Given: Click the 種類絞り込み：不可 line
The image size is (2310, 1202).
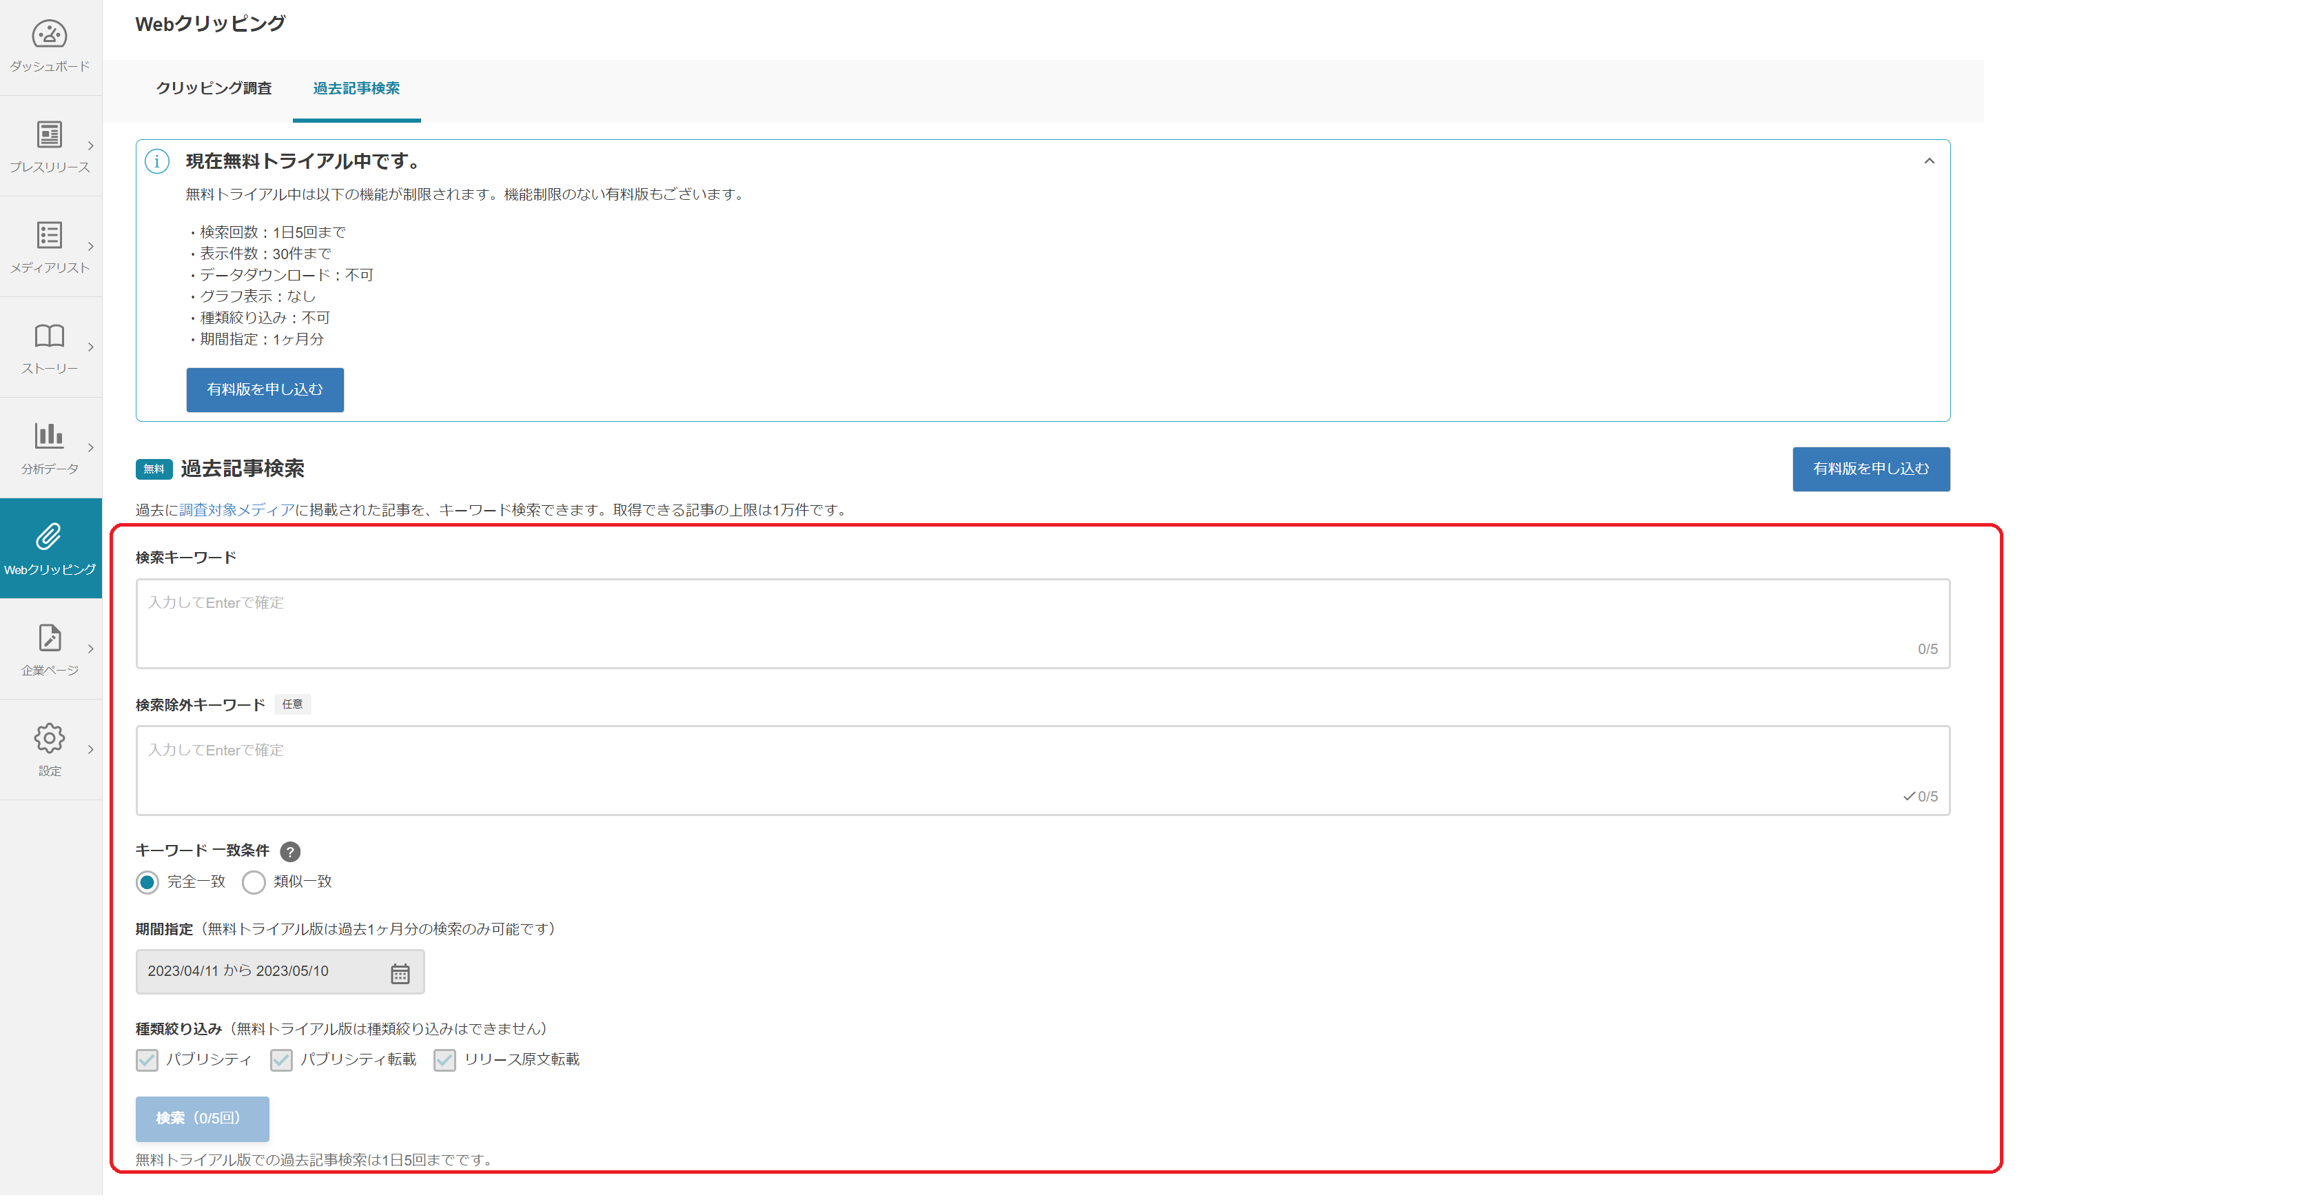Looking at the screenshot, I should [x=260, y=318].
